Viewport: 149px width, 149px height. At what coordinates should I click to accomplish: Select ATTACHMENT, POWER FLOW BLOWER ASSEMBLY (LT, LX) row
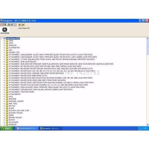(x=48, y=85)
